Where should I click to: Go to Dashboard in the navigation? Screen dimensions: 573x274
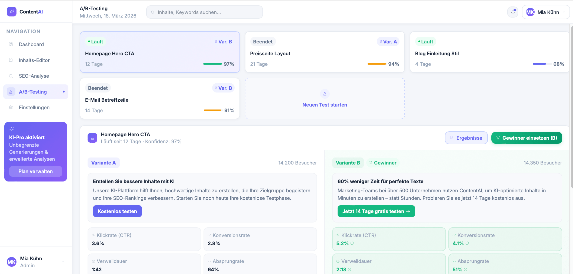pos(31,44)
